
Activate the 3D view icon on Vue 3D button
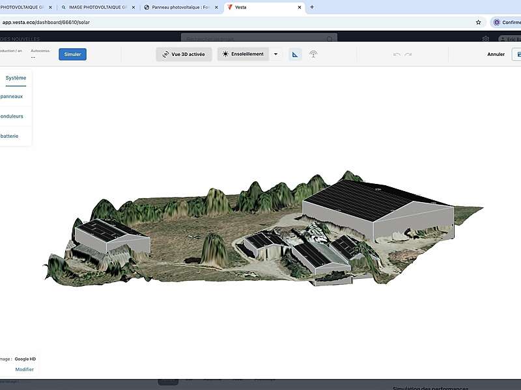[165, 54]
